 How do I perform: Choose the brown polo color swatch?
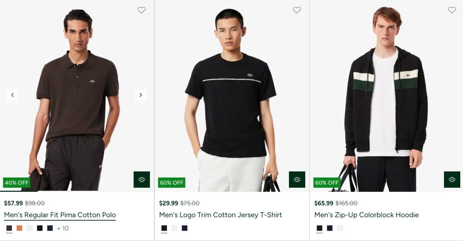pyautogui.click(x=9, y=228)
